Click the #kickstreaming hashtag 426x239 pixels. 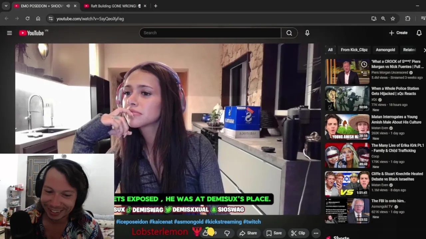[223, 222]
